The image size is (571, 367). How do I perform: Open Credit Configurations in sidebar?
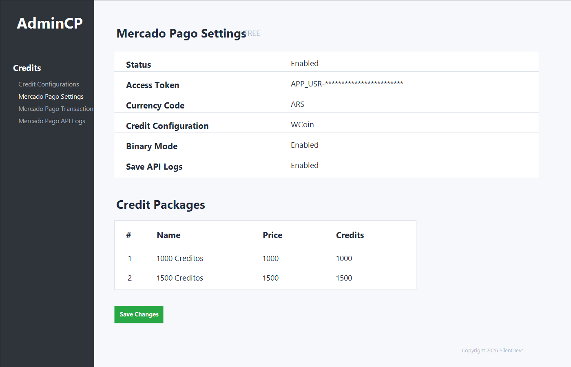49,84
